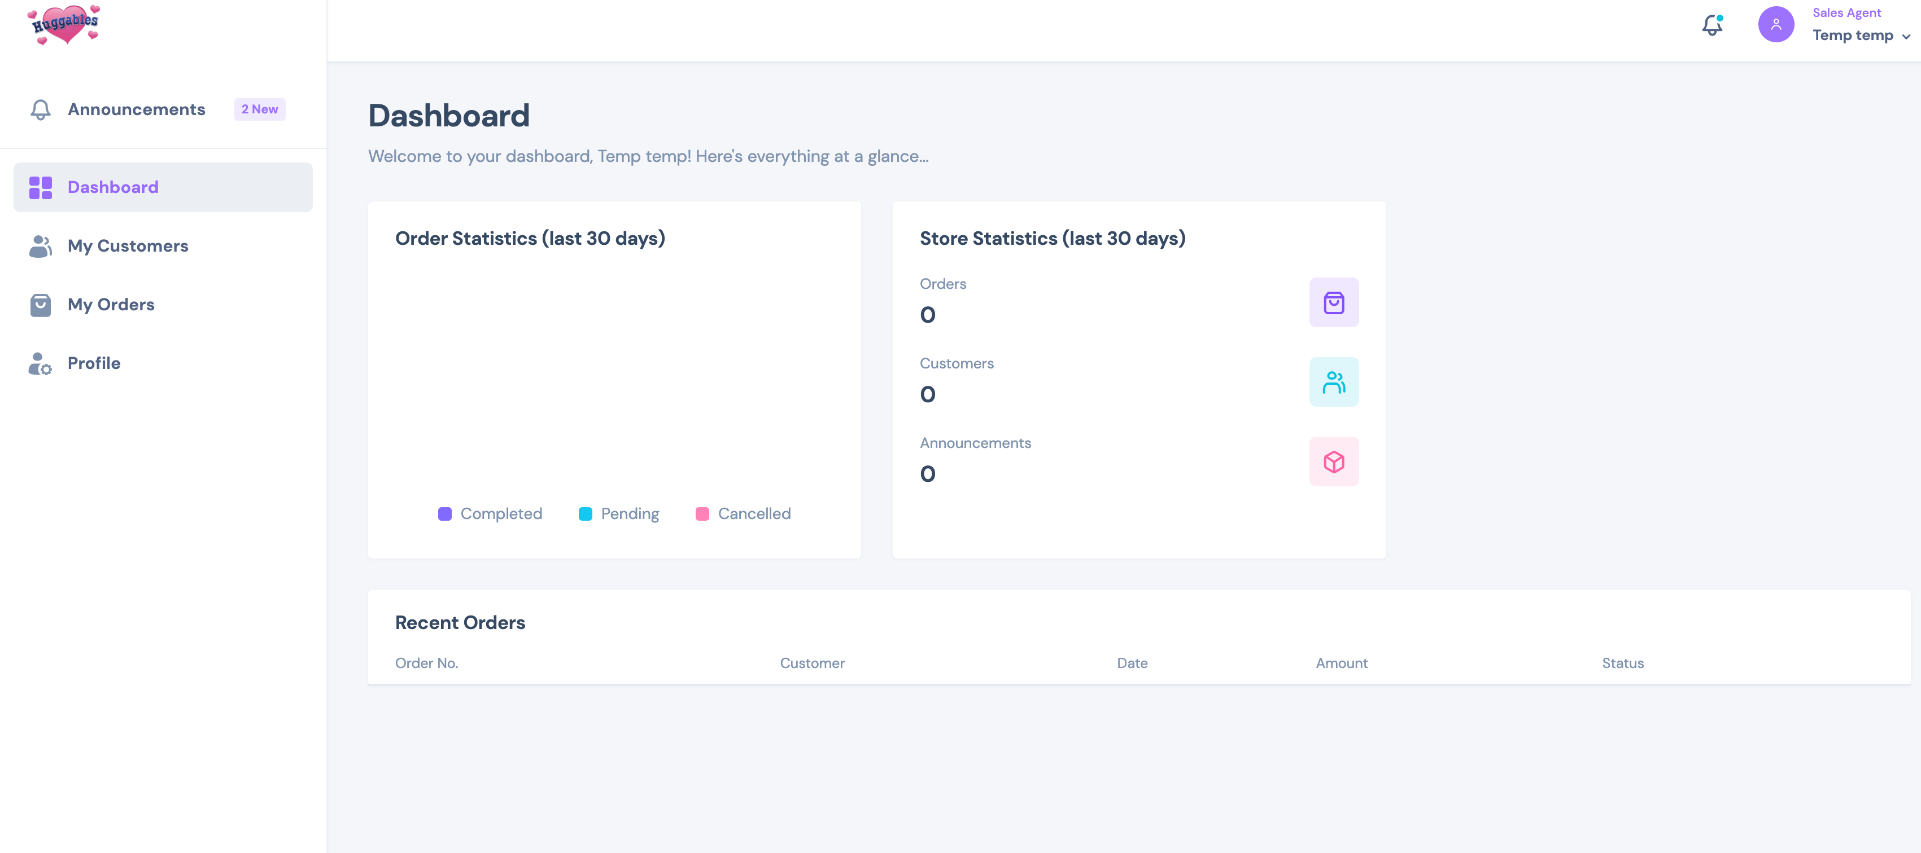Click the pink Cancelled legend color square
1921x853 pixels.
(x=702, y=514)
